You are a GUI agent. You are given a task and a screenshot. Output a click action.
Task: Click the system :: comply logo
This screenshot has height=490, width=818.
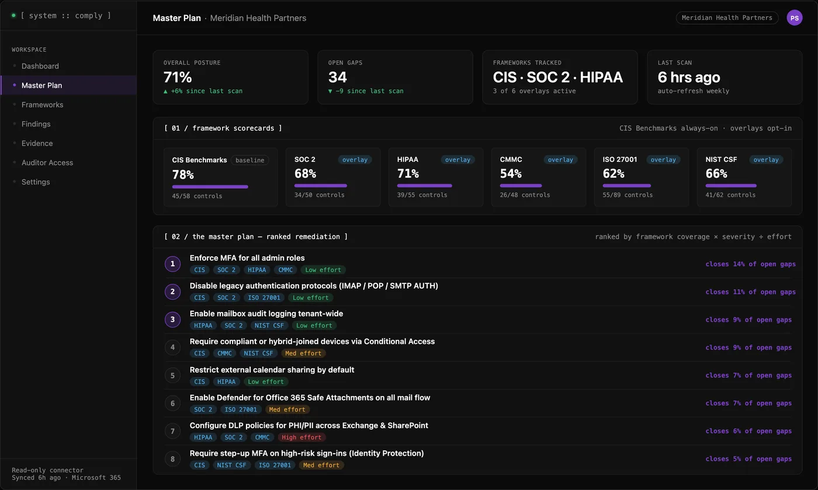[61, 15]
